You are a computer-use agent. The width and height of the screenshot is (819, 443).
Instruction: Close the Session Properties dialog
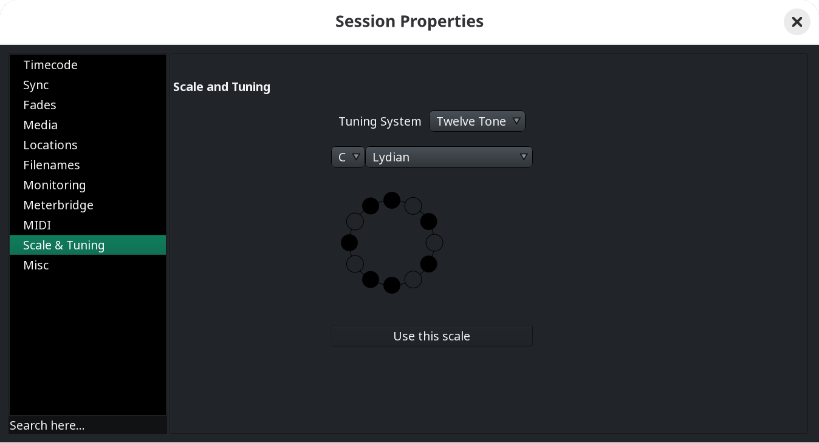(x=797, y=22)
